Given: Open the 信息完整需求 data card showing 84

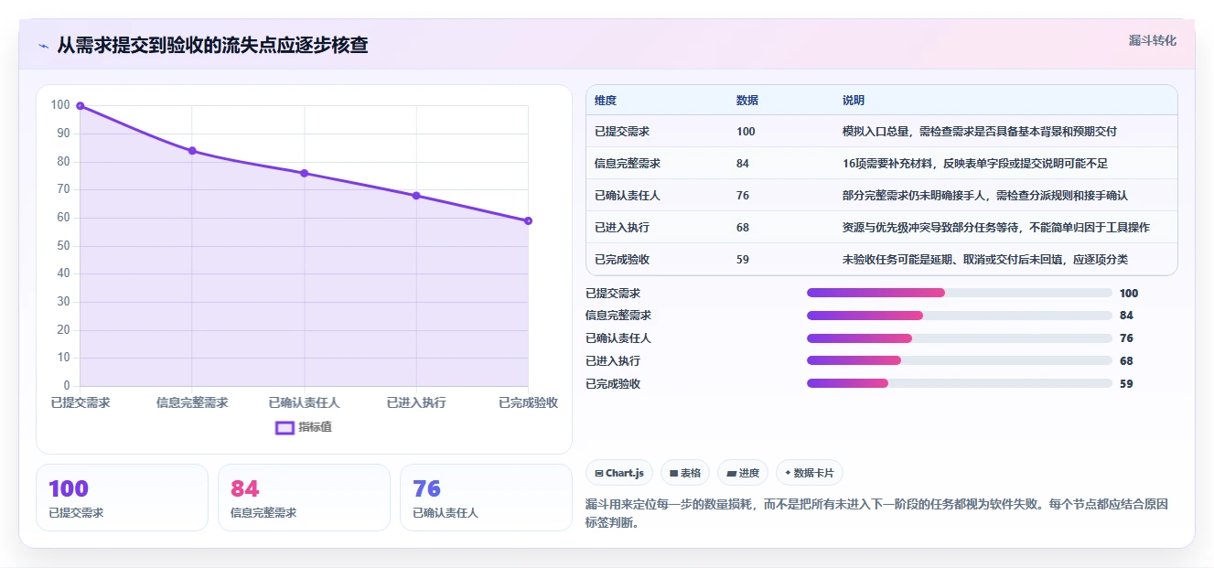Looking at the screenshot, I should pyautogui.click(x=304, y=498).
